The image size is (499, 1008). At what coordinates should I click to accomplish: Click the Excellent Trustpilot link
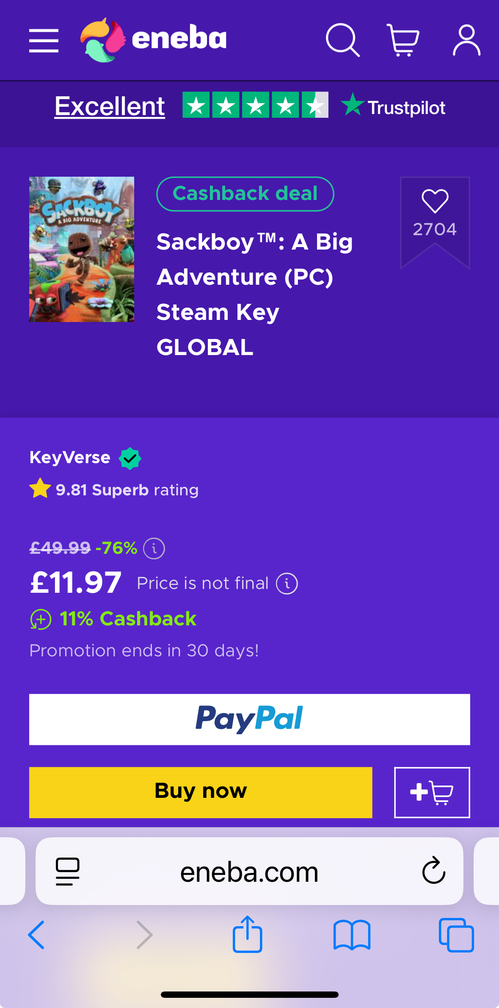110,106
